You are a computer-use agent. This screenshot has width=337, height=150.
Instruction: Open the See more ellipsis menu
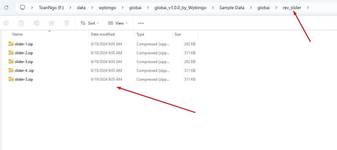click(x=141, y=23)
